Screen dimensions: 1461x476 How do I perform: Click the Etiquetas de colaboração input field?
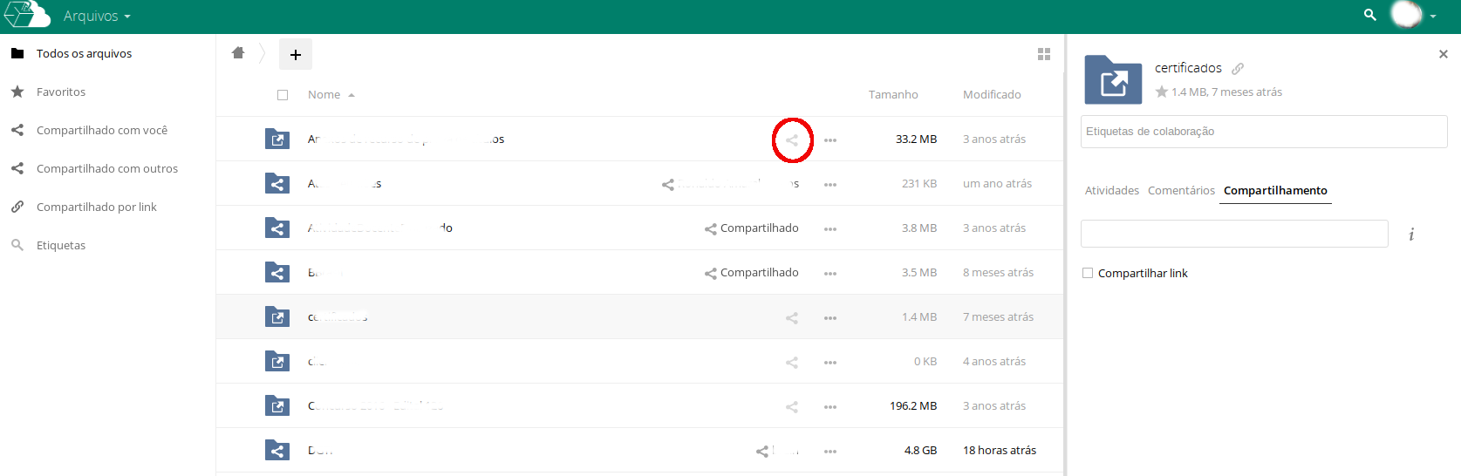(1264, 132)
